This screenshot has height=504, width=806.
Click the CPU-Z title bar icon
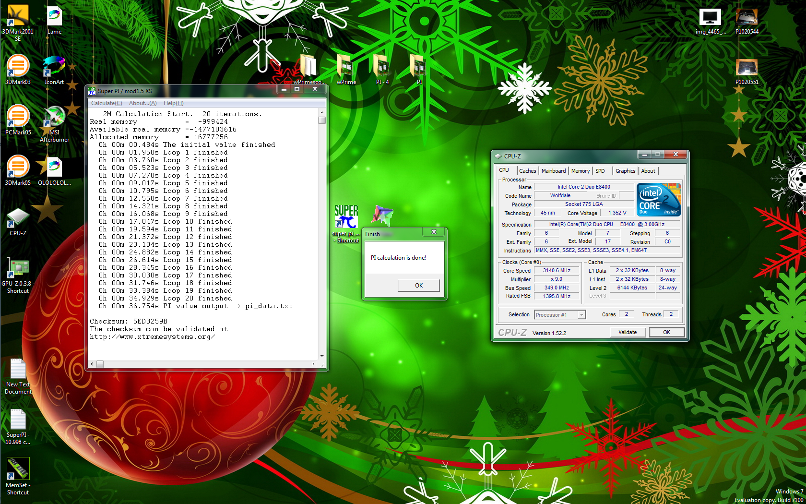(498, 156)
